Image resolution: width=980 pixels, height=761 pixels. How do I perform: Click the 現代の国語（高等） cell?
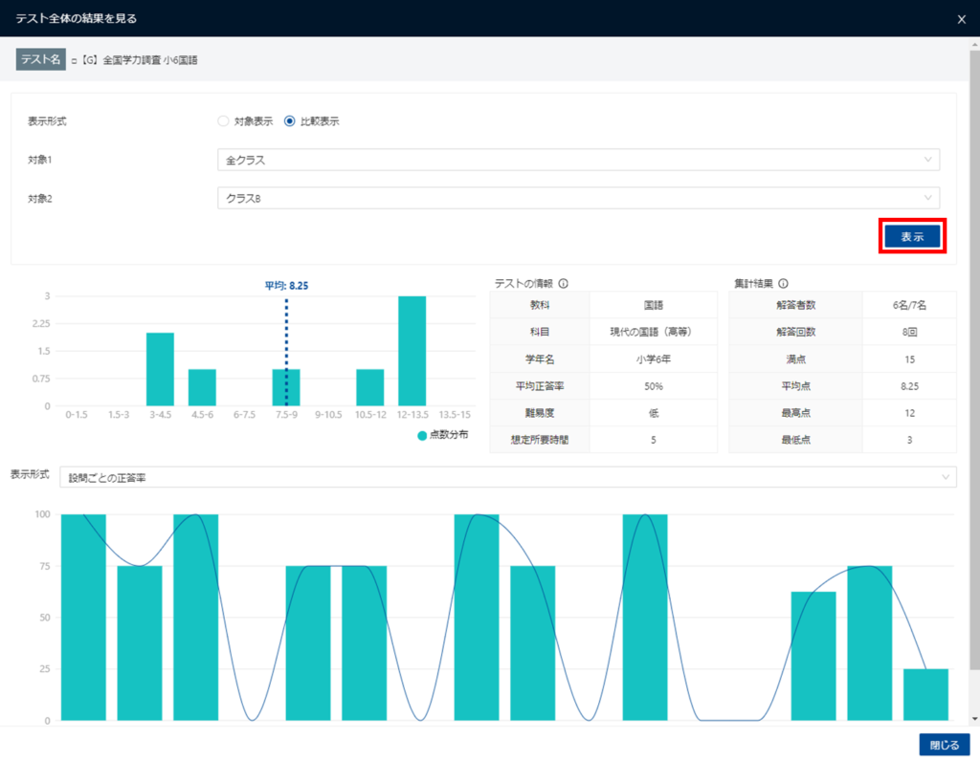(x=653, y=332)
